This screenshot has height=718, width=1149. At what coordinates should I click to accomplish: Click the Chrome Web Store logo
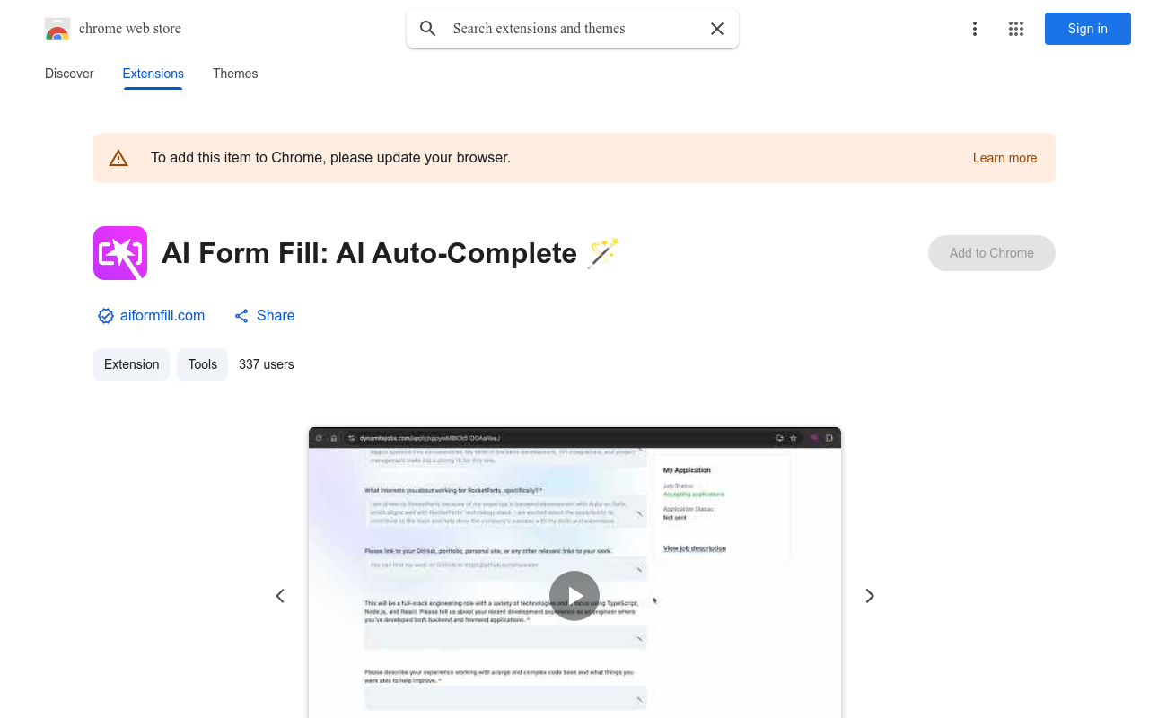click(x=57, y=29)
